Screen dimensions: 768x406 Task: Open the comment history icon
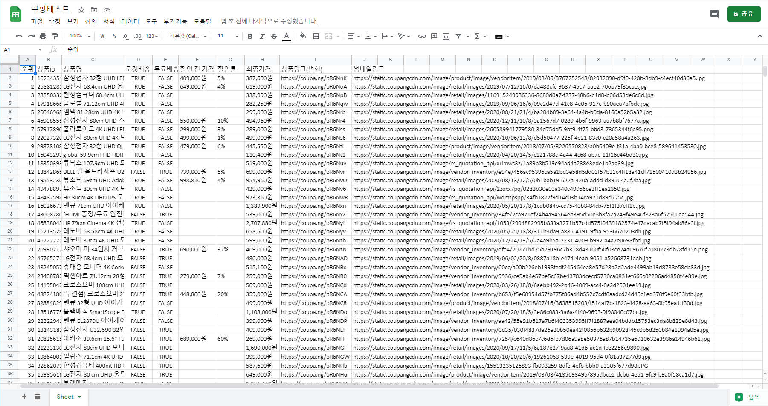714,14
